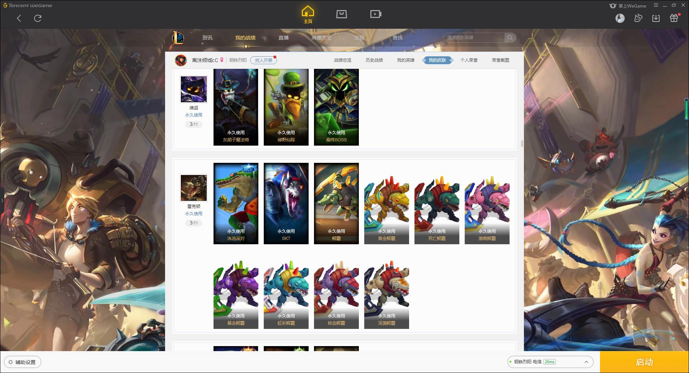689x373 pixels.
Task: Open the 战绩总览 sub-tab
Action: click(x=343, y=60)
